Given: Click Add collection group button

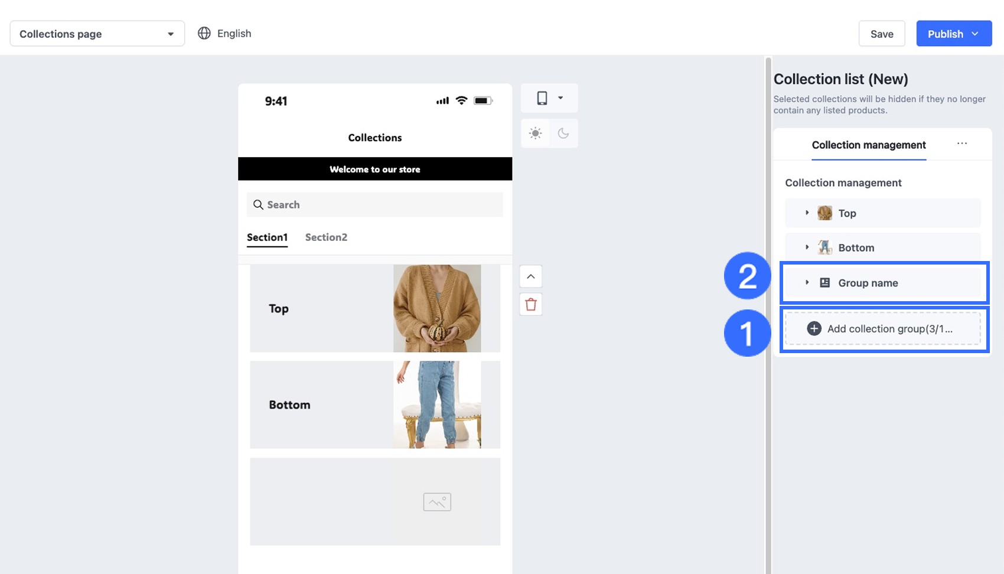Looking at the screenshot, I should pos(882,329).
